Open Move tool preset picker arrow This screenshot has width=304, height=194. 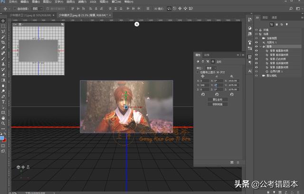point(9,9)
